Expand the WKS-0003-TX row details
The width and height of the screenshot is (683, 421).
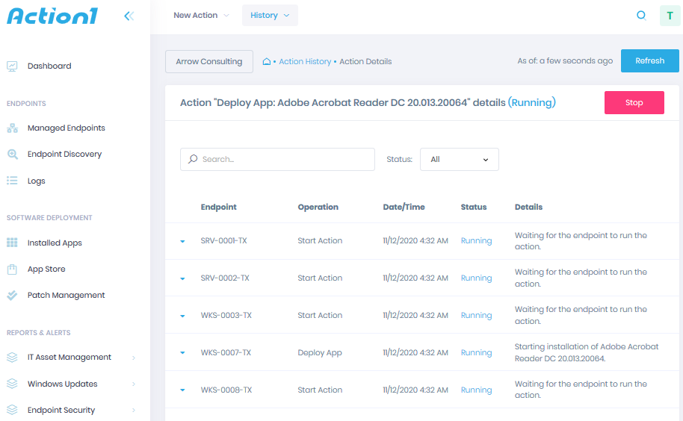click(x=182, y=316)
